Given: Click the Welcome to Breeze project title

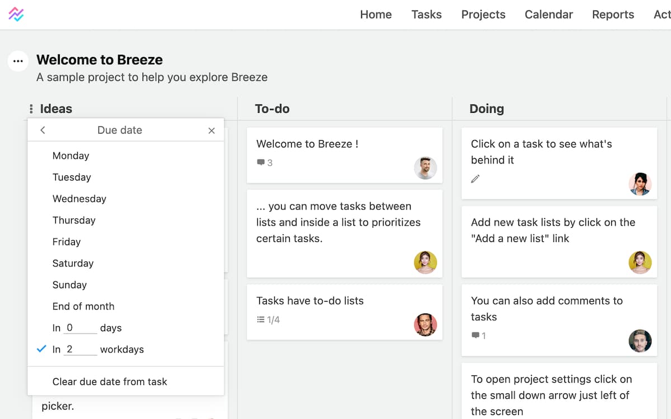Looking at the screenshot, I should pos(100,60).
